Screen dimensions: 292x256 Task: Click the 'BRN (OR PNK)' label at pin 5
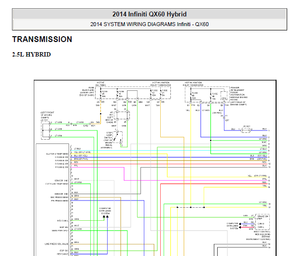pyautogui.click(x=81, y=159)
